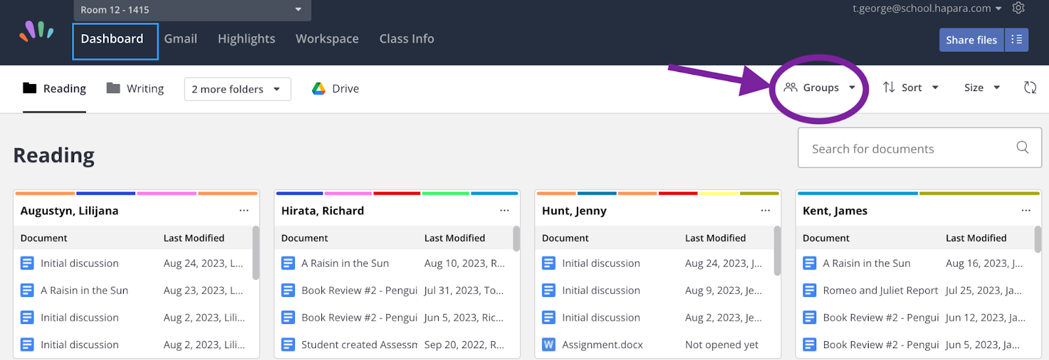
Task: Open more options for Hirata, Richard
Action: click(504, 210)
